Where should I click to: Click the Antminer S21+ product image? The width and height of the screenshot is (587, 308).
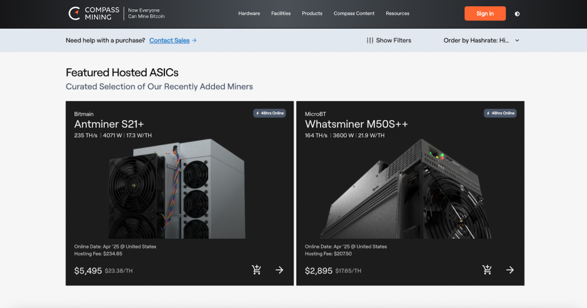point(177,189)
